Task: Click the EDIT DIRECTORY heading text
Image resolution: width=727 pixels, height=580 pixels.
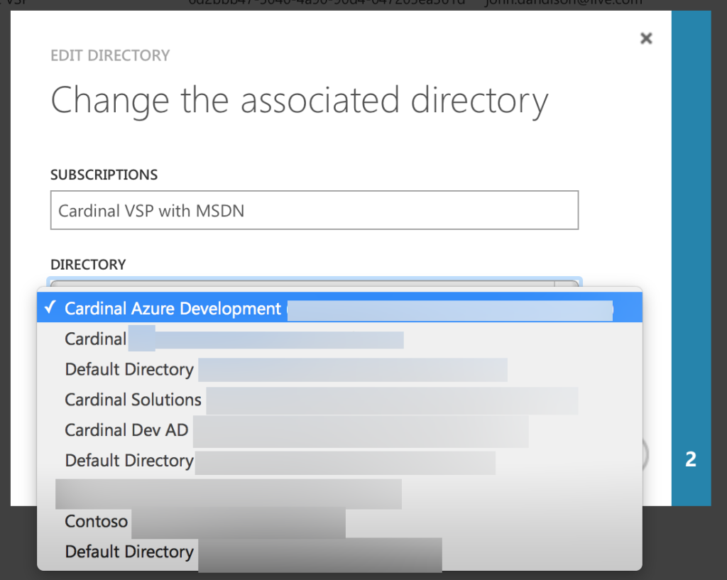Action: coord(110,55)
